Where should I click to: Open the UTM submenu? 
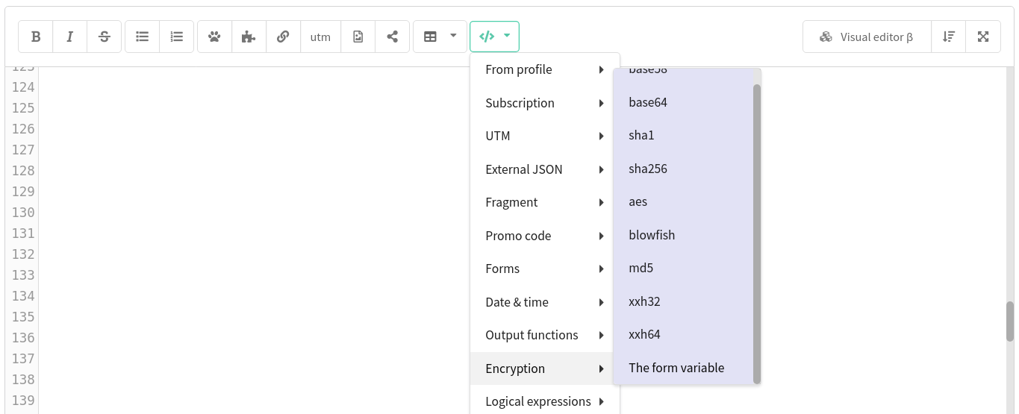[x=545, y=136]
